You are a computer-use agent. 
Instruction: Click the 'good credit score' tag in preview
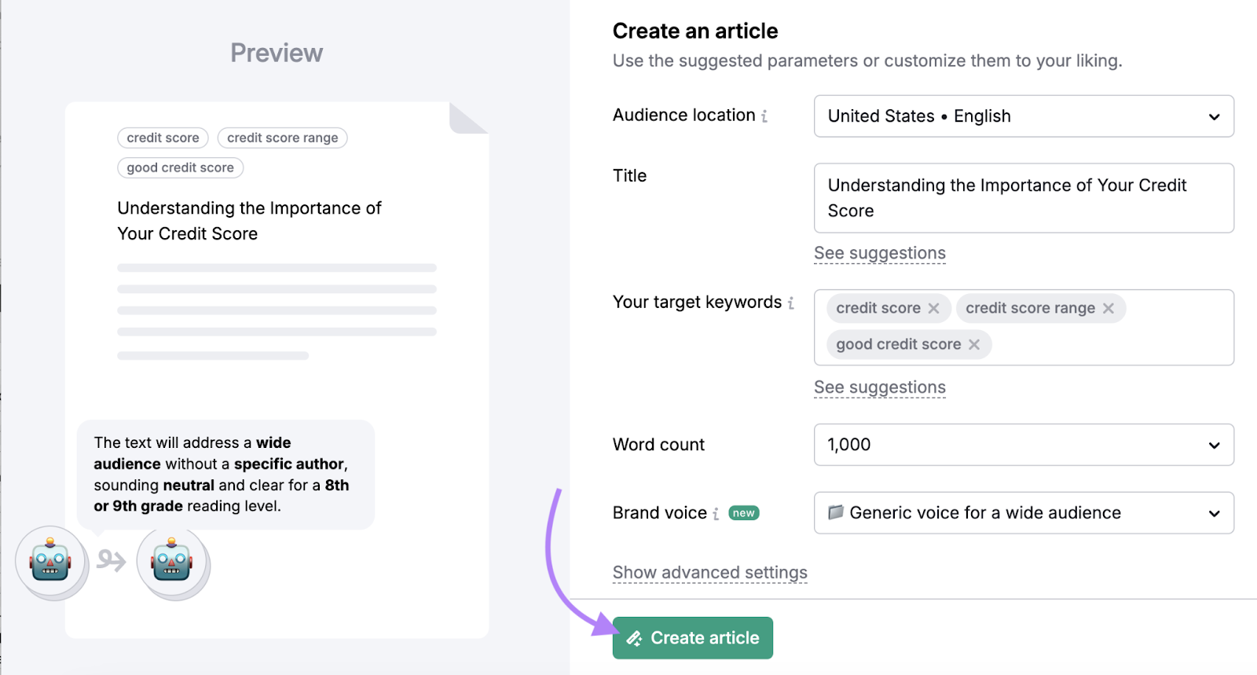coord(181,168)
